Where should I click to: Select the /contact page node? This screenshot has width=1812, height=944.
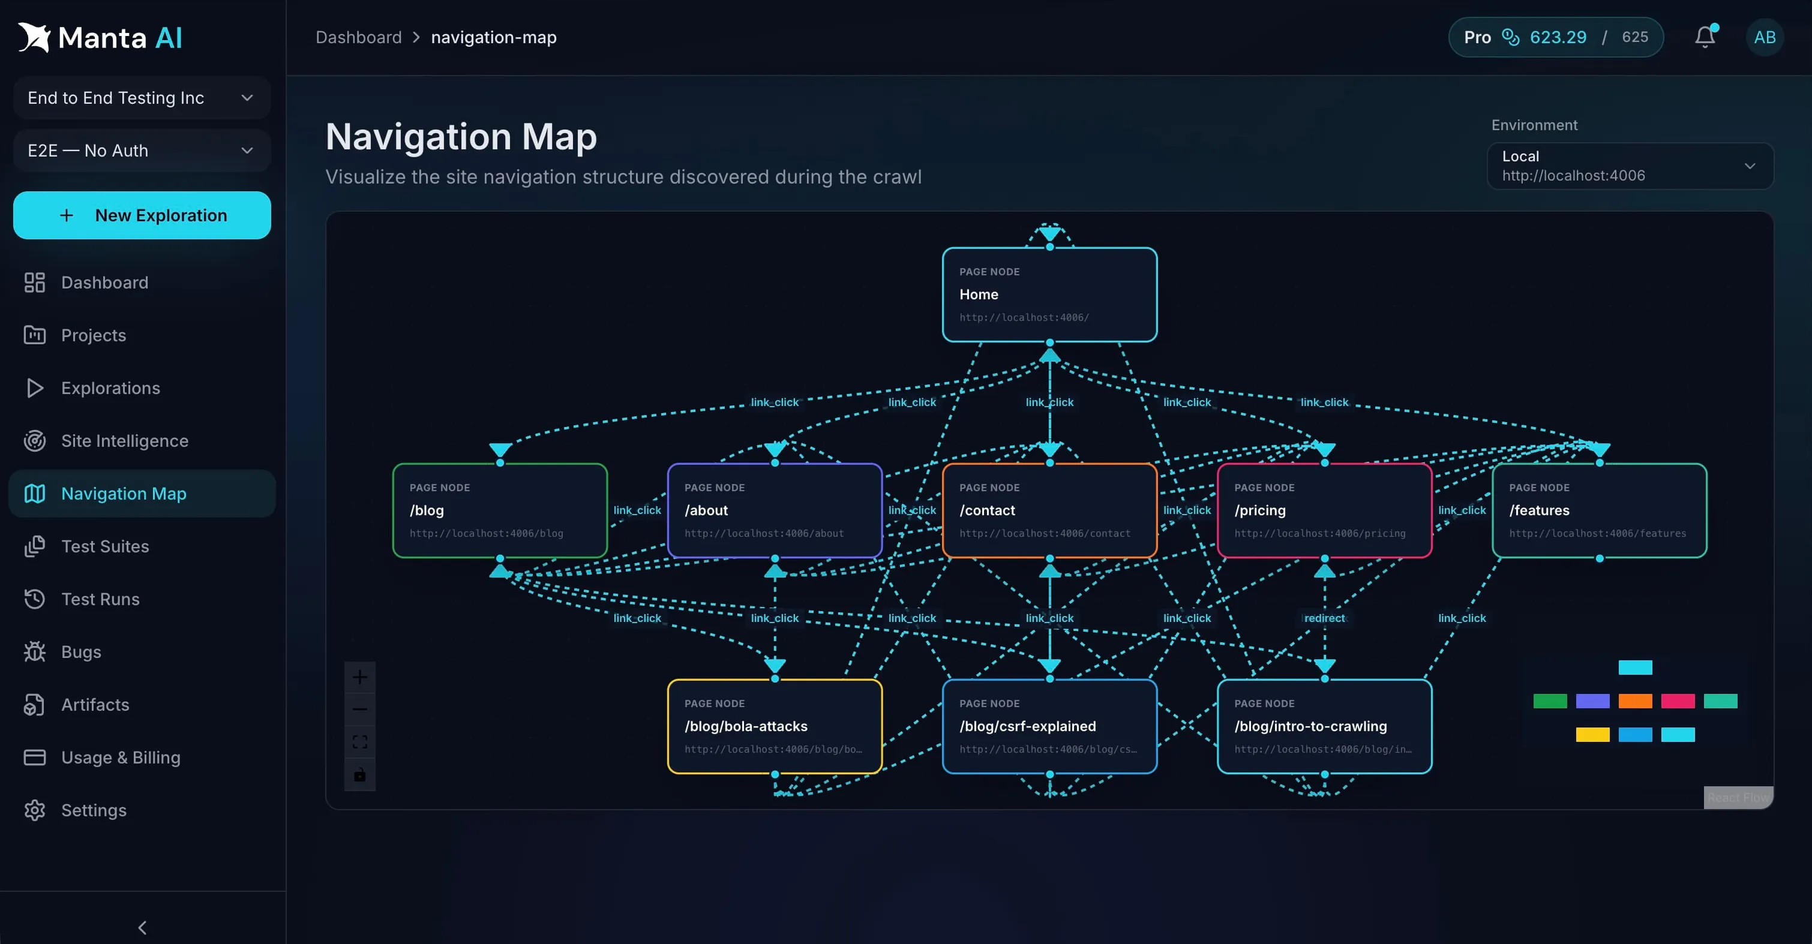[x=1049, y=510]
